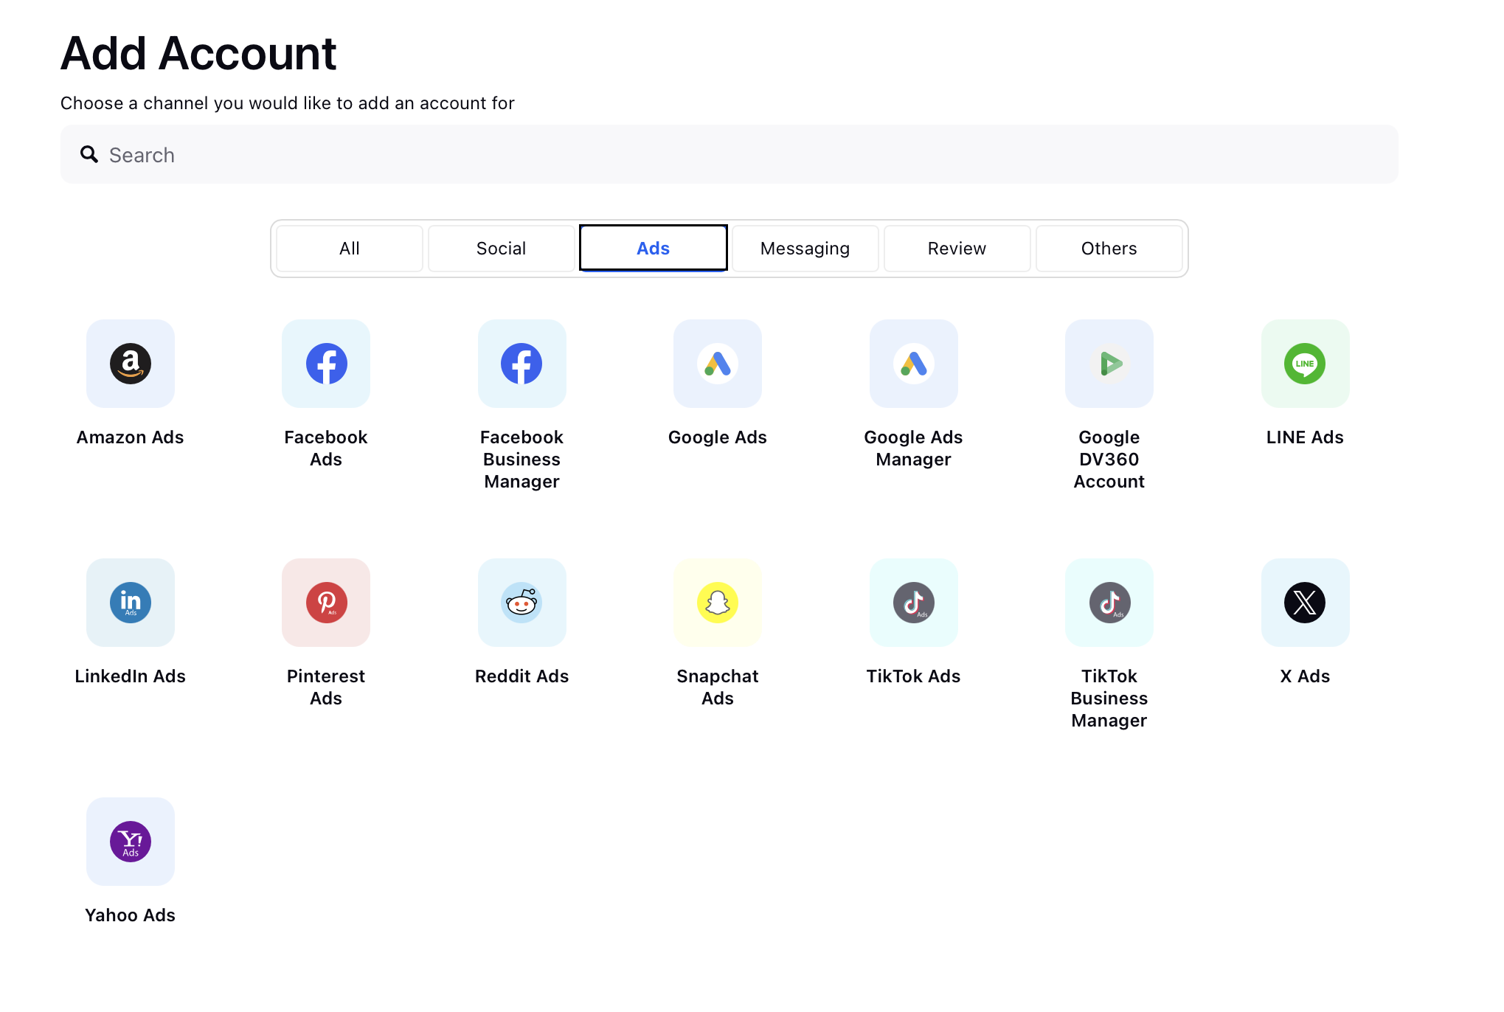This screenshot has width=1504, height=1012.
Task: Focus the channel Search field
Action: tap(730, 154)
